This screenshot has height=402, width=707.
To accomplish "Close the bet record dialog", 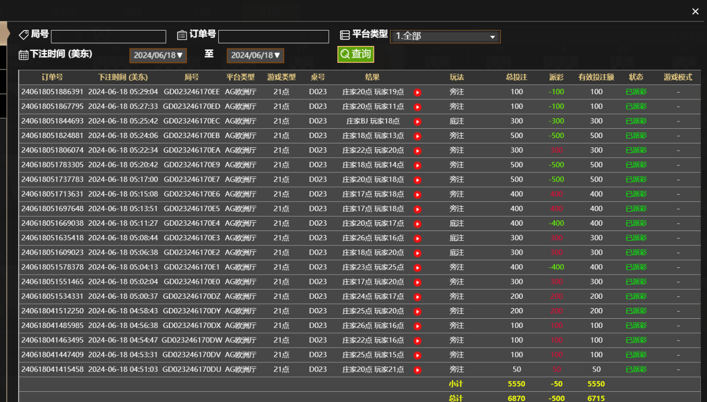I will [695, 11].
